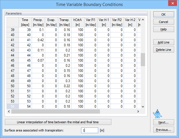179x138 pixels.
Task: Click the Evap. column header
Action: (x=51, y=22)
